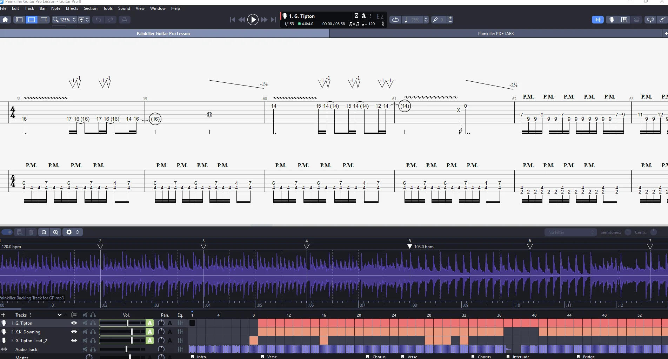This screenshot has width=668, height=359.
Task: Start playback with the Play button
Action: pos(253,20)
